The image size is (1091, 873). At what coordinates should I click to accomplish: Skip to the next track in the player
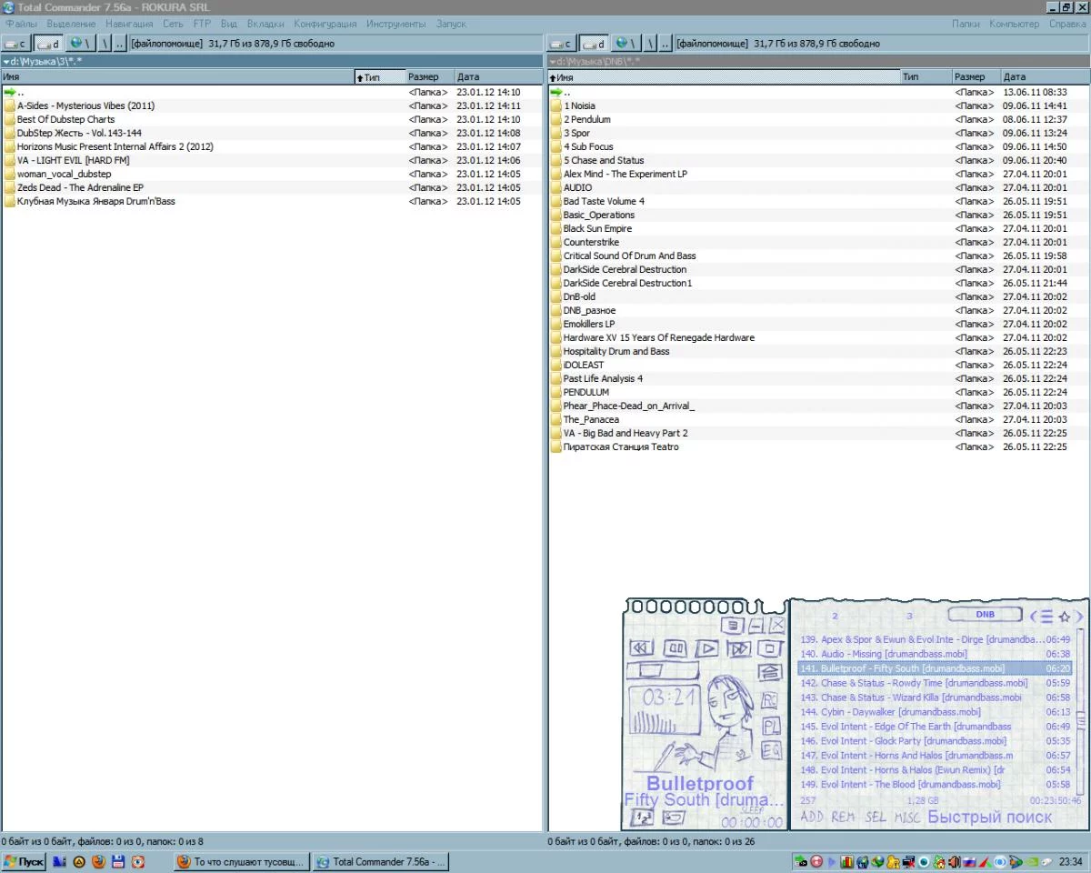point(738,648)
